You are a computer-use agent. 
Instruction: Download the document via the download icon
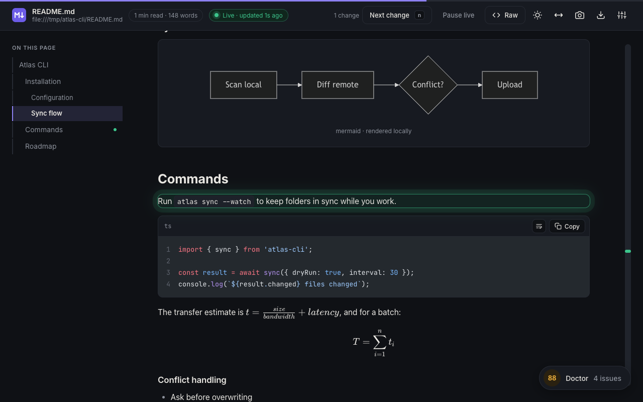click(x=601, y=15)
